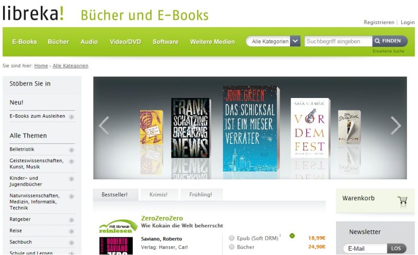The image size is (418, 255).
Task: Expand the Kinder- und Jugendbücher category
Action: click(x=72, y=179)
